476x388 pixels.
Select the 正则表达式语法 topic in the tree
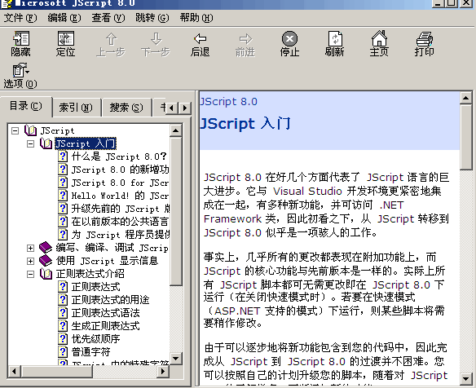pos(105,313)
